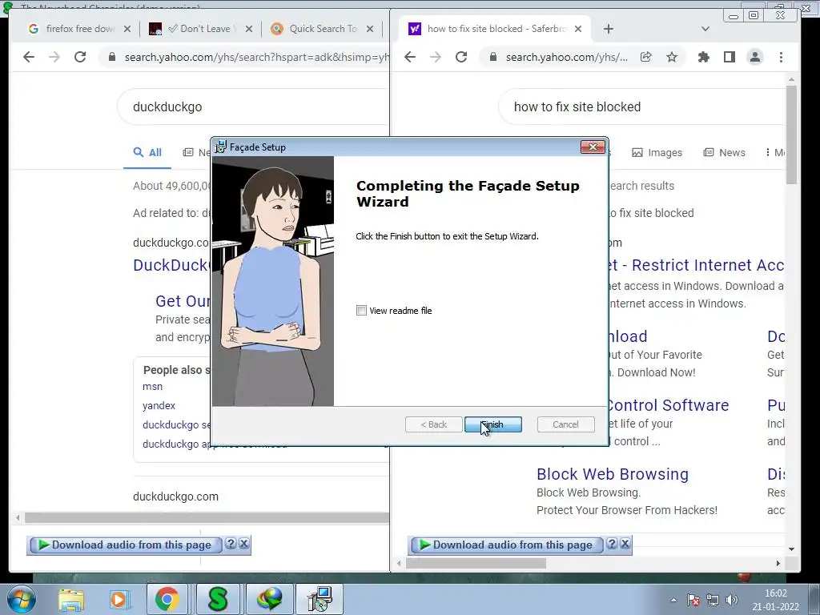Open the volume speaker tray icon

(732, 601)
